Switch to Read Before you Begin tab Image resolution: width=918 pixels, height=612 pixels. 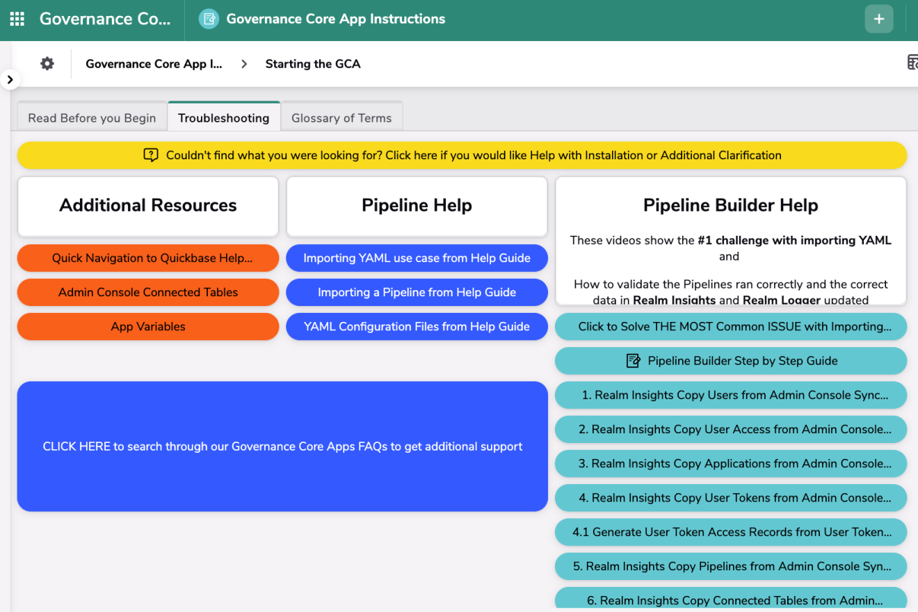[92, 118]
